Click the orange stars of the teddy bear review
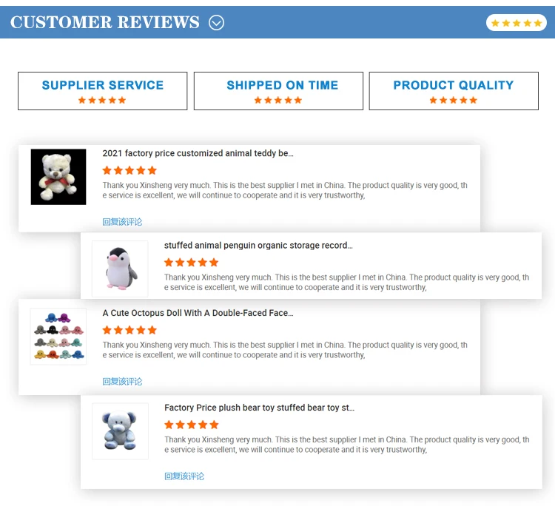 tap(129, 171)
